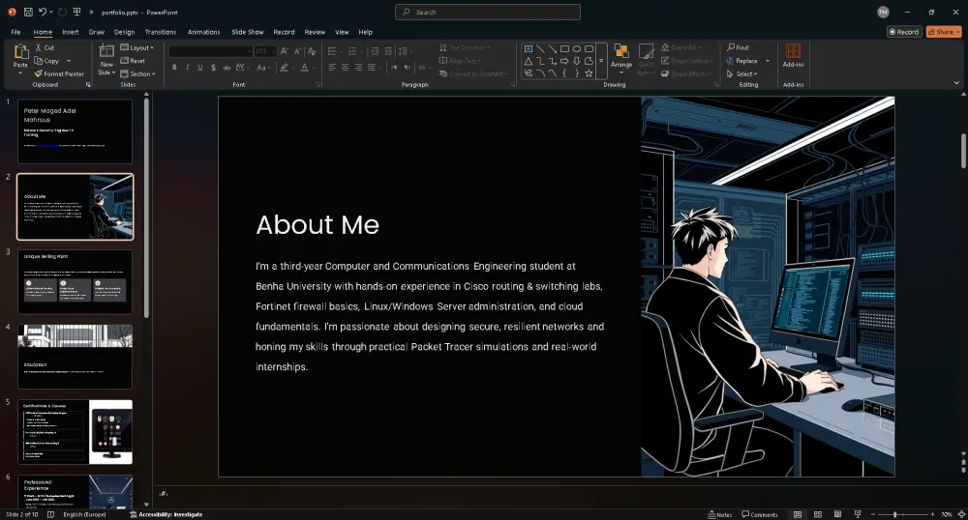Click the Save icon in quick access toolbar
968x520 pixels.
pyautogui.click(x=28, y=12)
